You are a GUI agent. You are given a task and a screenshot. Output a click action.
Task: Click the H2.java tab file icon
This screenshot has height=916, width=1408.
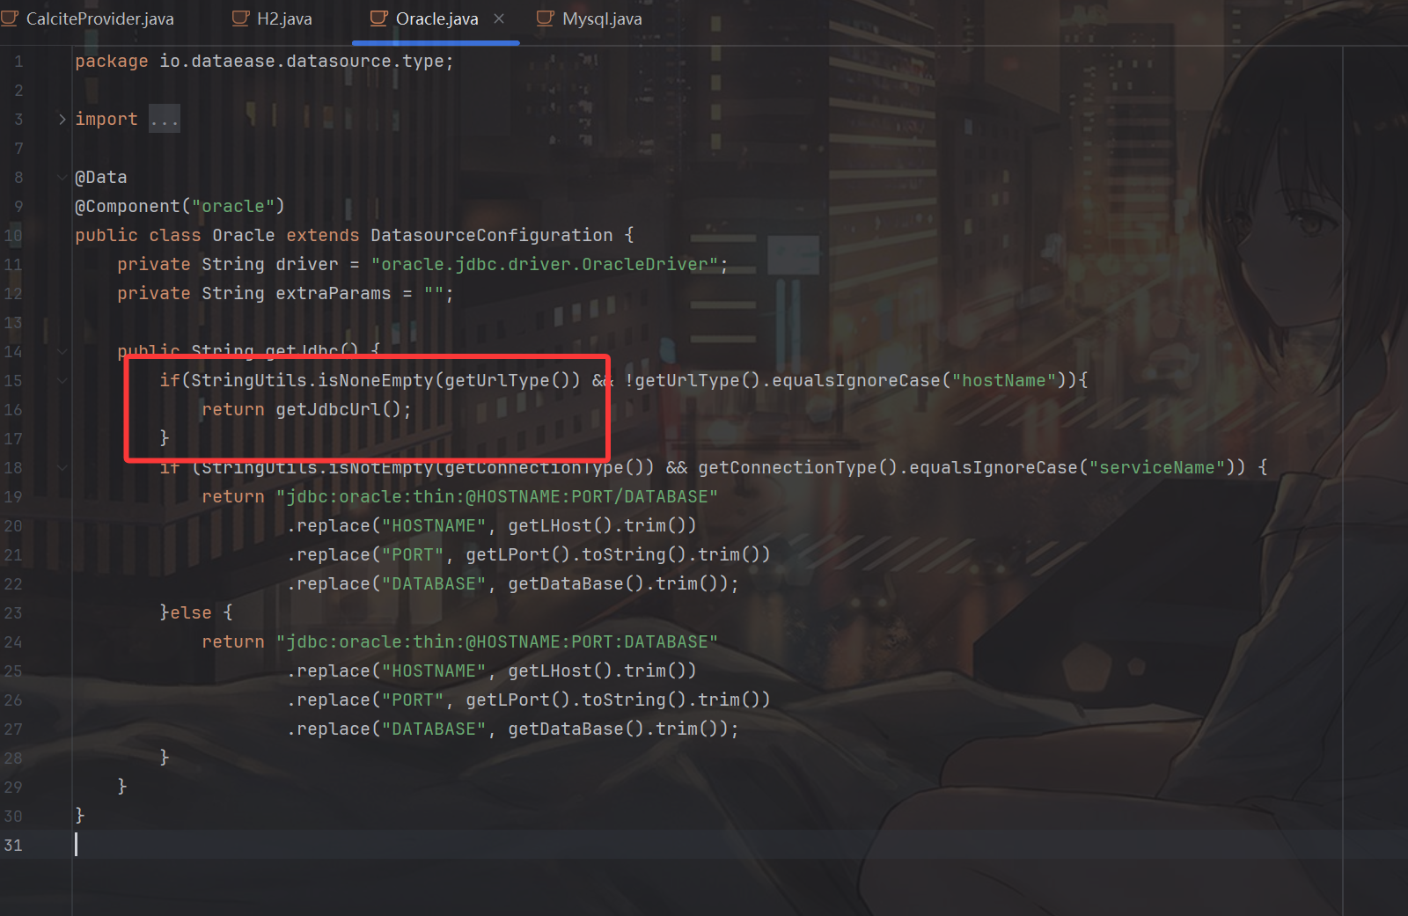(240, 18)
